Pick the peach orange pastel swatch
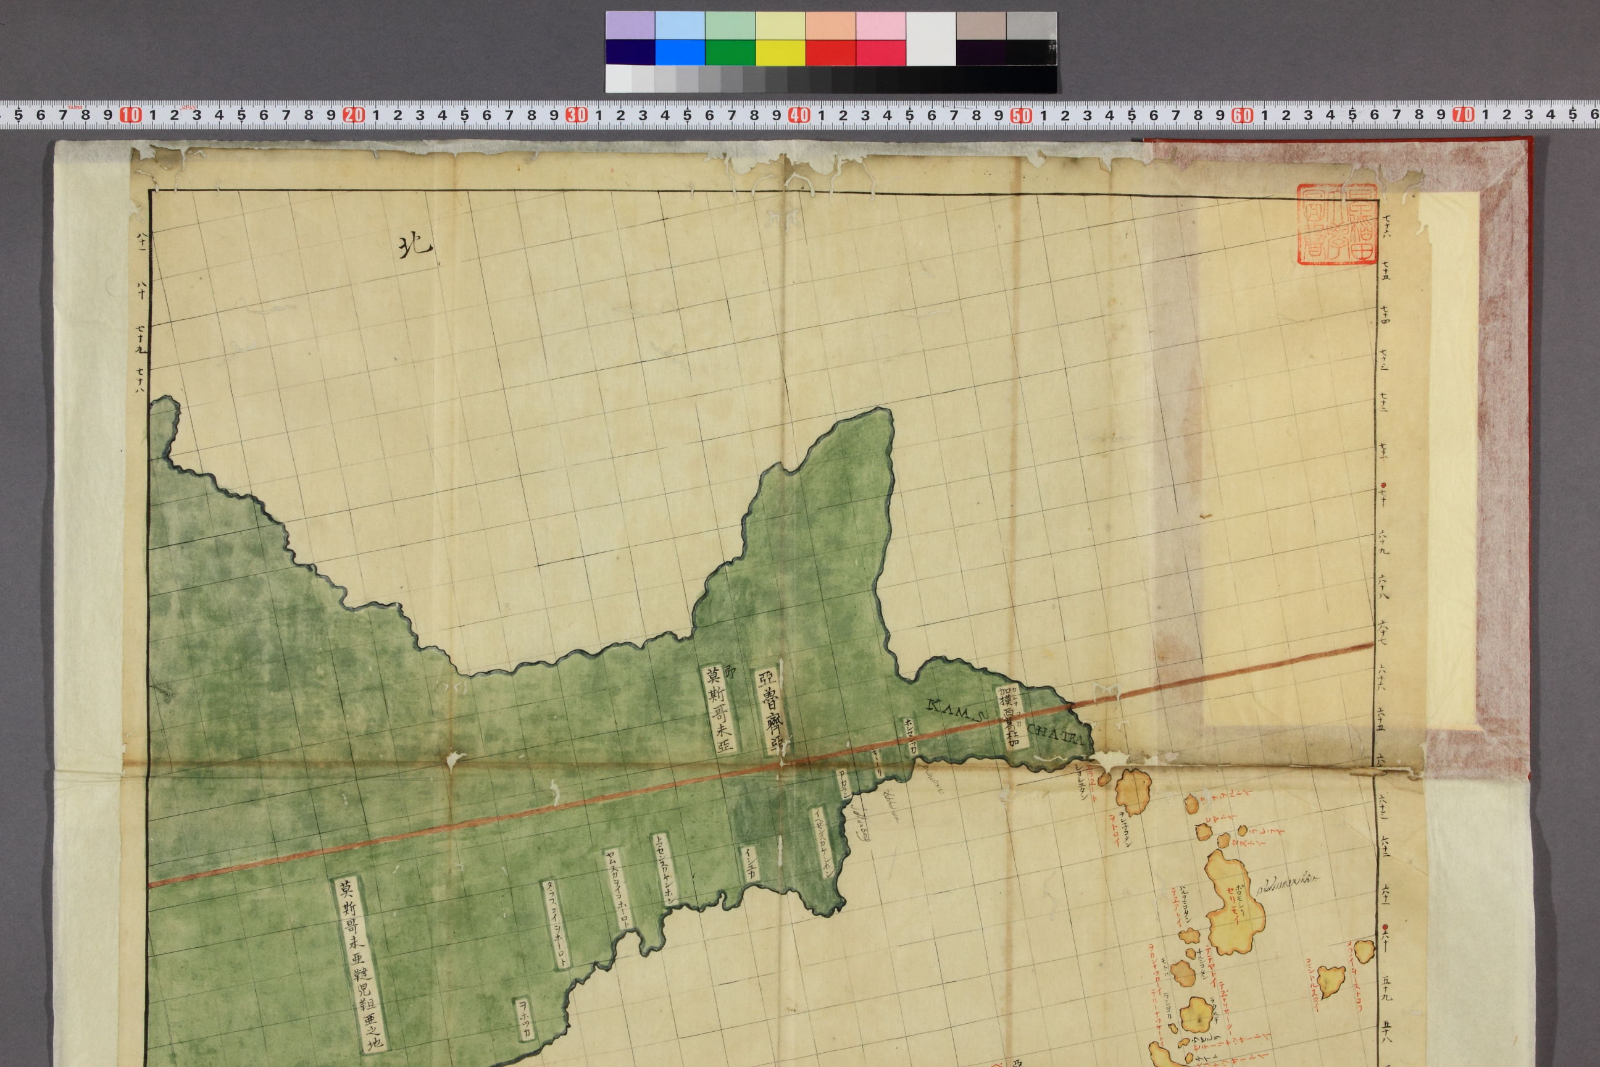 [831, 25]
